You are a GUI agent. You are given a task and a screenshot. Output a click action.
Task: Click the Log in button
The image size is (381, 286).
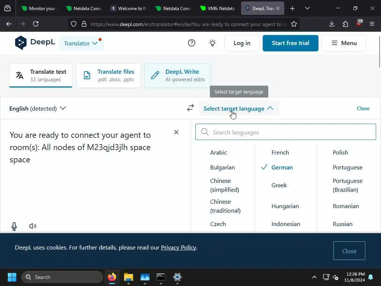tap(242, 43)
